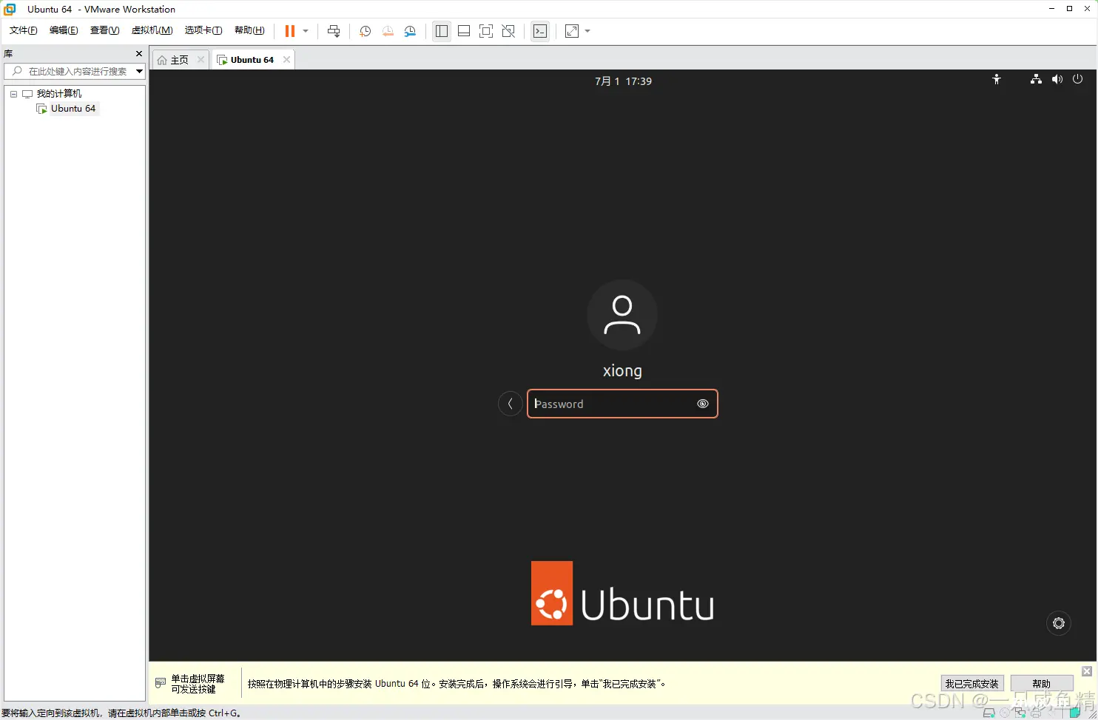Click the 我已完成安装 button
This screenshot has width=1098, height=720.
click(971, 684)
